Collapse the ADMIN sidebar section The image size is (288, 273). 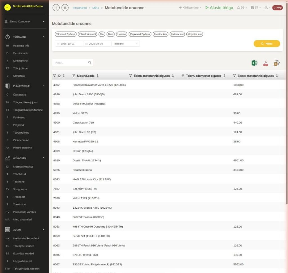(x=25, y=230)
